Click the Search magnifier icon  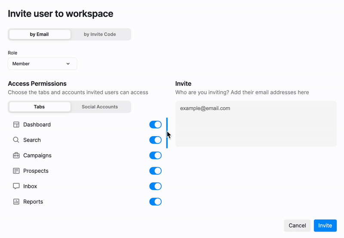[x=16, y=140]
